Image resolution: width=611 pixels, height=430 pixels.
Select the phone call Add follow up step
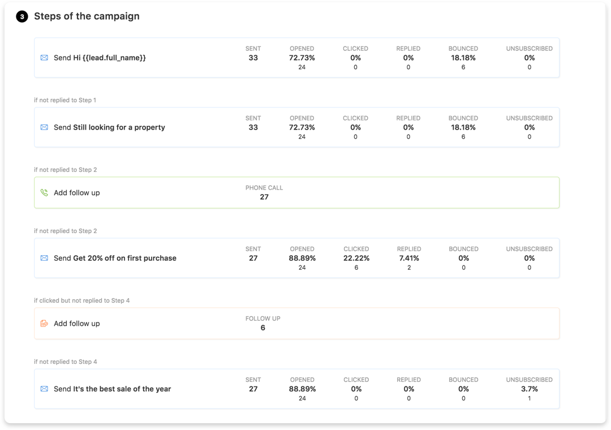tap(76, 193)
